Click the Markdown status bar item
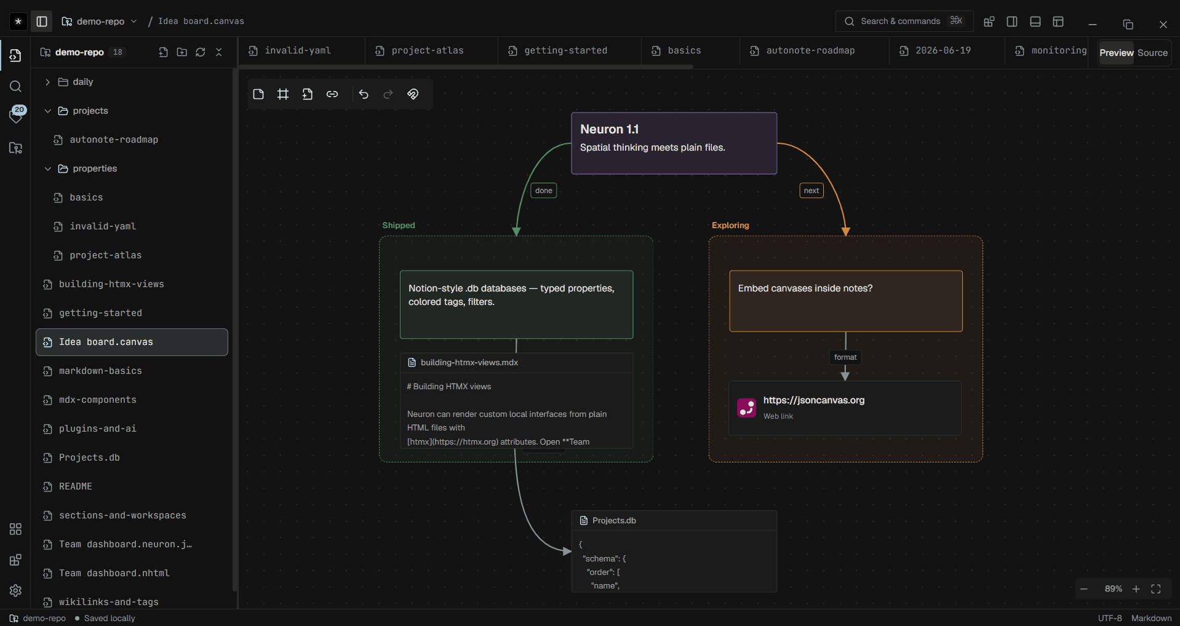The height and width of the screenshot is (626, 1180). tap(1151, 618)
